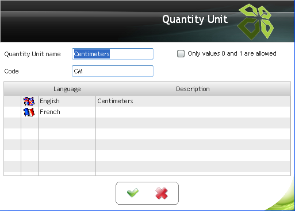Sort by the Language column header
Image resolution: width=295 pixels, height=211 pixels.
tap(67, 89)
